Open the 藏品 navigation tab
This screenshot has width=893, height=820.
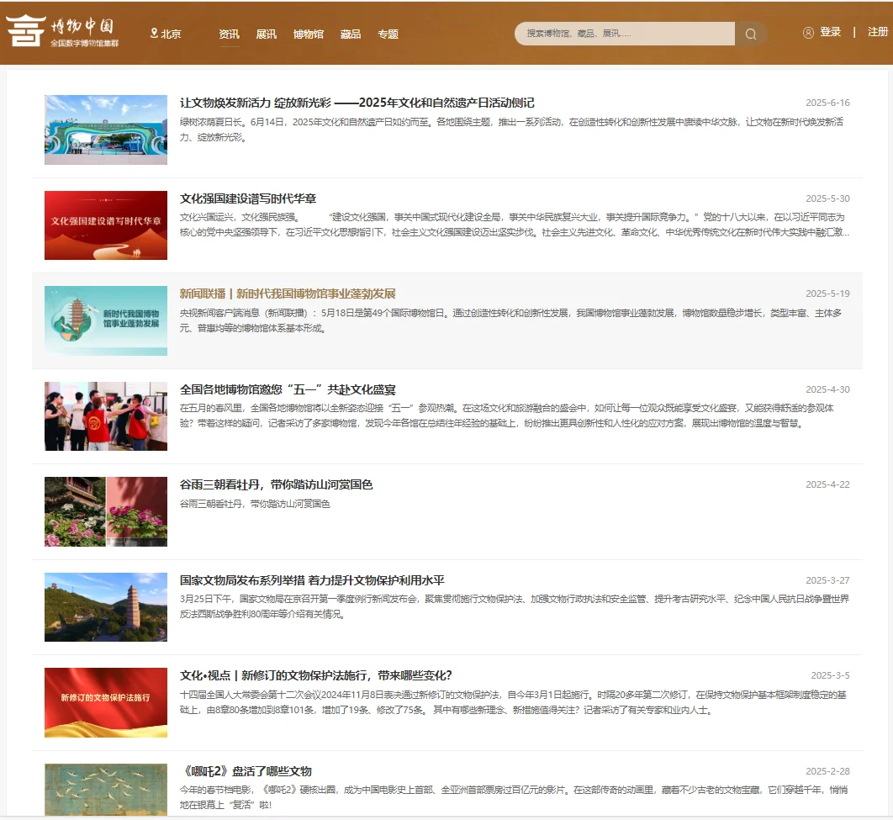click(x=351, y=34)
